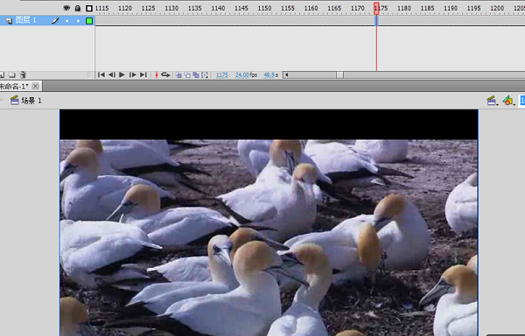525x336 pixels.
Task: Click timeline scrollbar left arrow
Action: pos(286,75)
